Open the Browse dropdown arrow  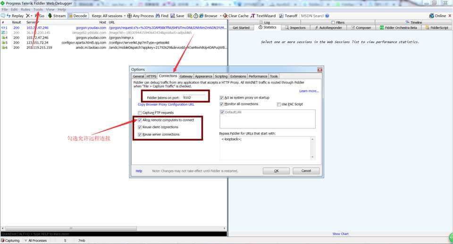tap(221, 16)
